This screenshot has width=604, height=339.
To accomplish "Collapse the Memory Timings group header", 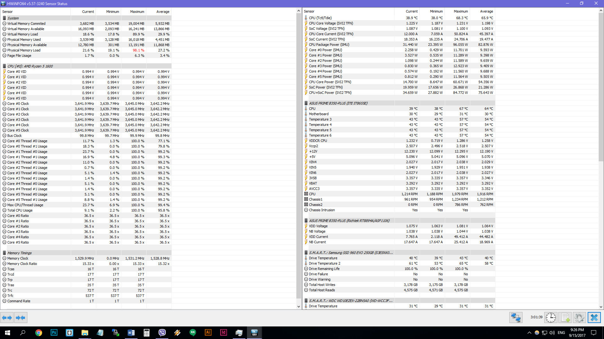I will tap(20, 253).
